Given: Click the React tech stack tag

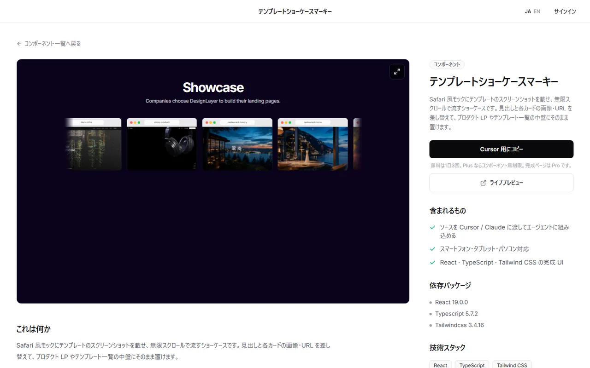Looking at the screenshot, I should [440, 365].
